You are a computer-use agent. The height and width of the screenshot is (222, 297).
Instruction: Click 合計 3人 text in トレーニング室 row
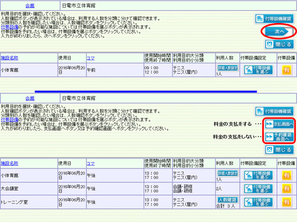tap(226, 206)
